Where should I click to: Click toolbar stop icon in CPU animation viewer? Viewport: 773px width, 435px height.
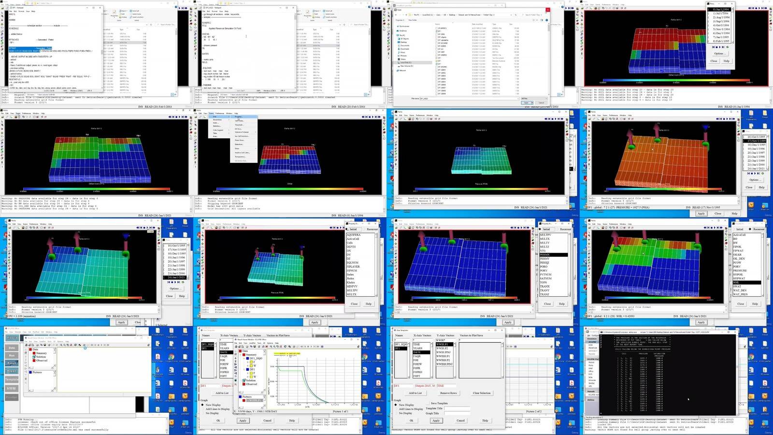coord(144,228)
